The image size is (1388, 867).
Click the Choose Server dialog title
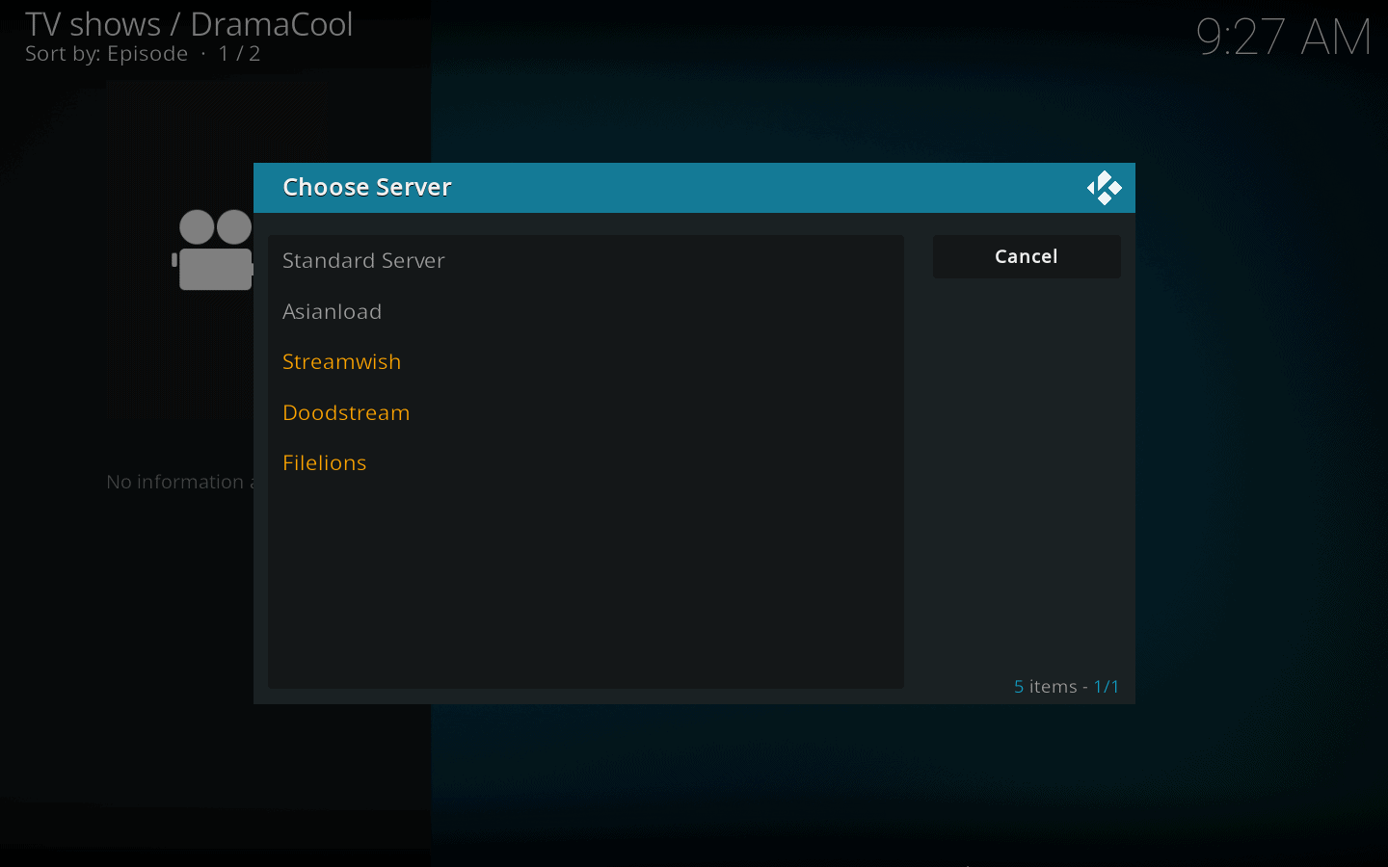pos(366,188)
